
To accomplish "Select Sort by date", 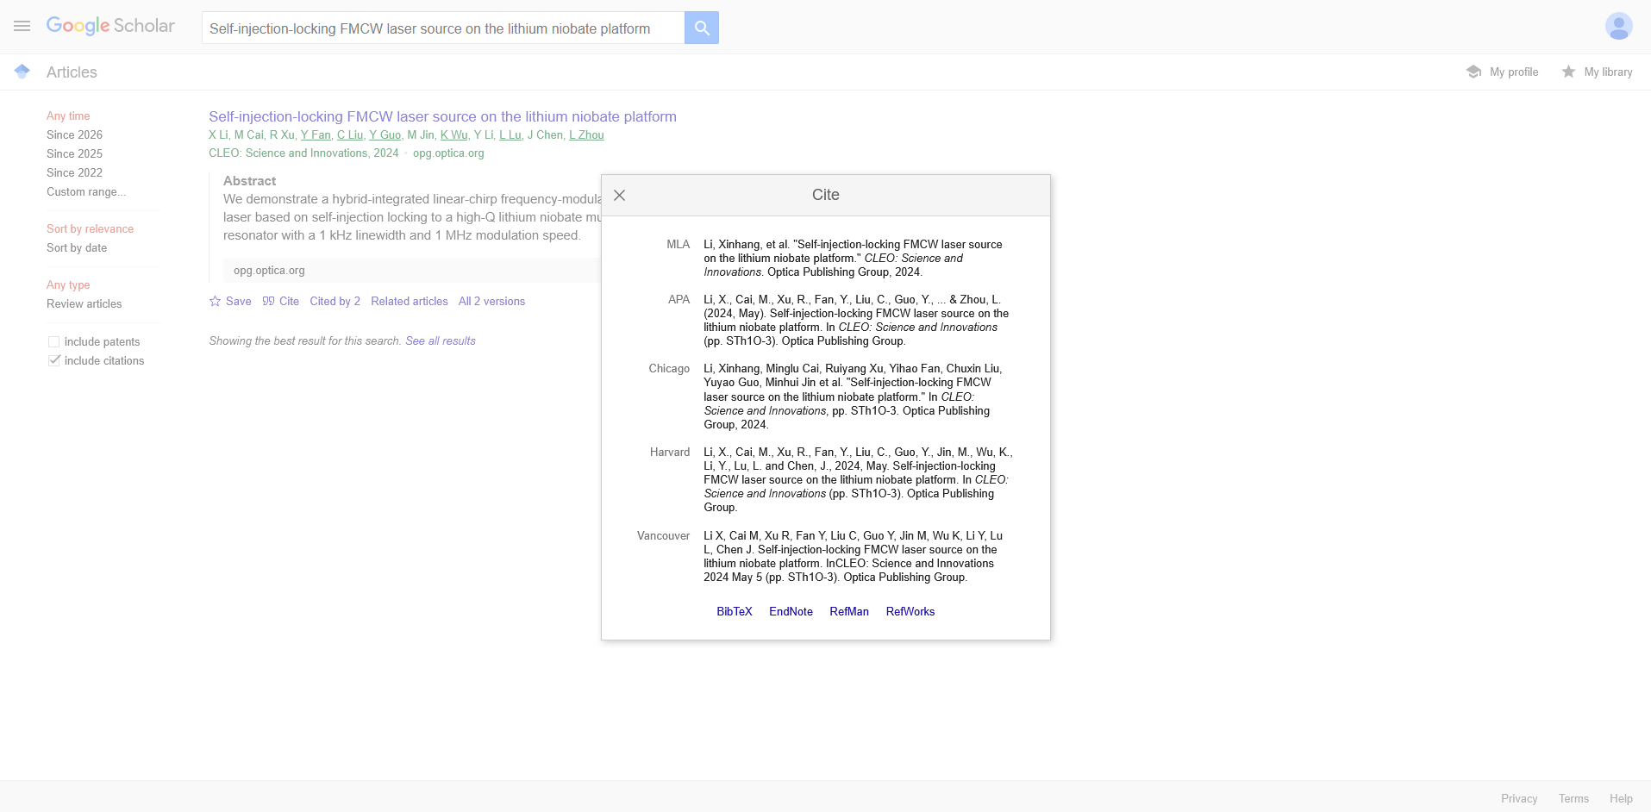I will coord(77,247).
